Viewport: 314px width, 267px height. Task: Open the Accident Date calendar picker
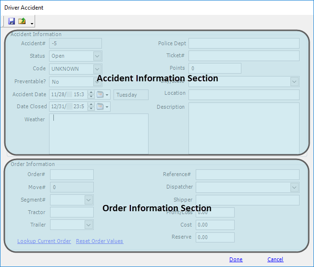point(100,95)
